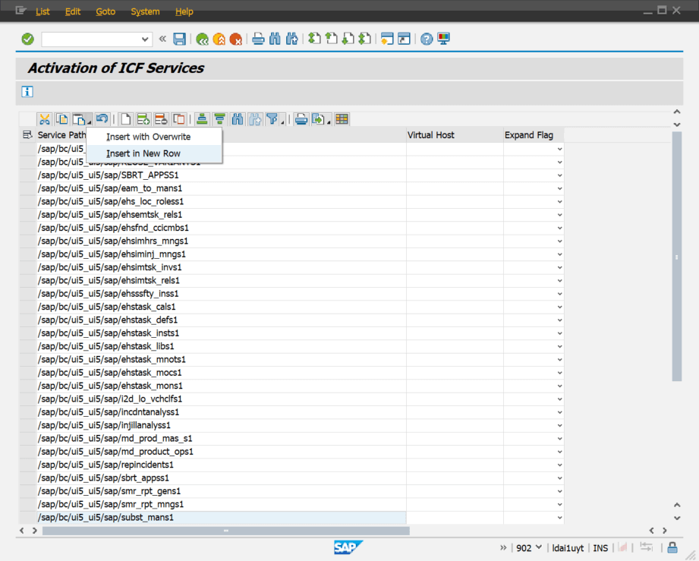This screenshot has height=561, width=699.
Task: Select the /sap/bc/ui5_ui5/sap/smr_rpt_gens1 cell
Action: 221,491
